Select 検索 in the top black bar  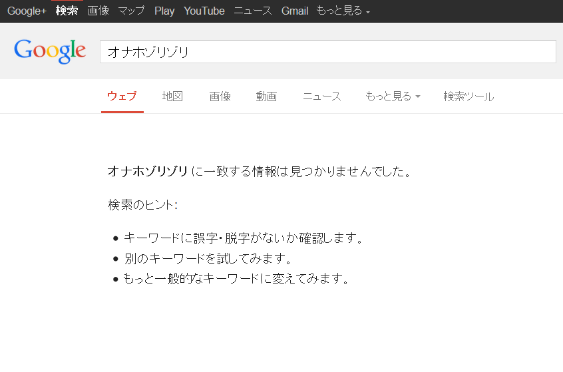(x=67, y=11)
